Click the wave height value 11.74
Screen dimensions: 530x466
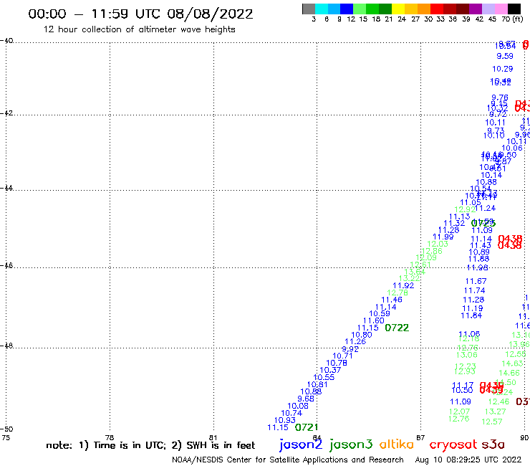pyautogui.click(x=475, y=290)
